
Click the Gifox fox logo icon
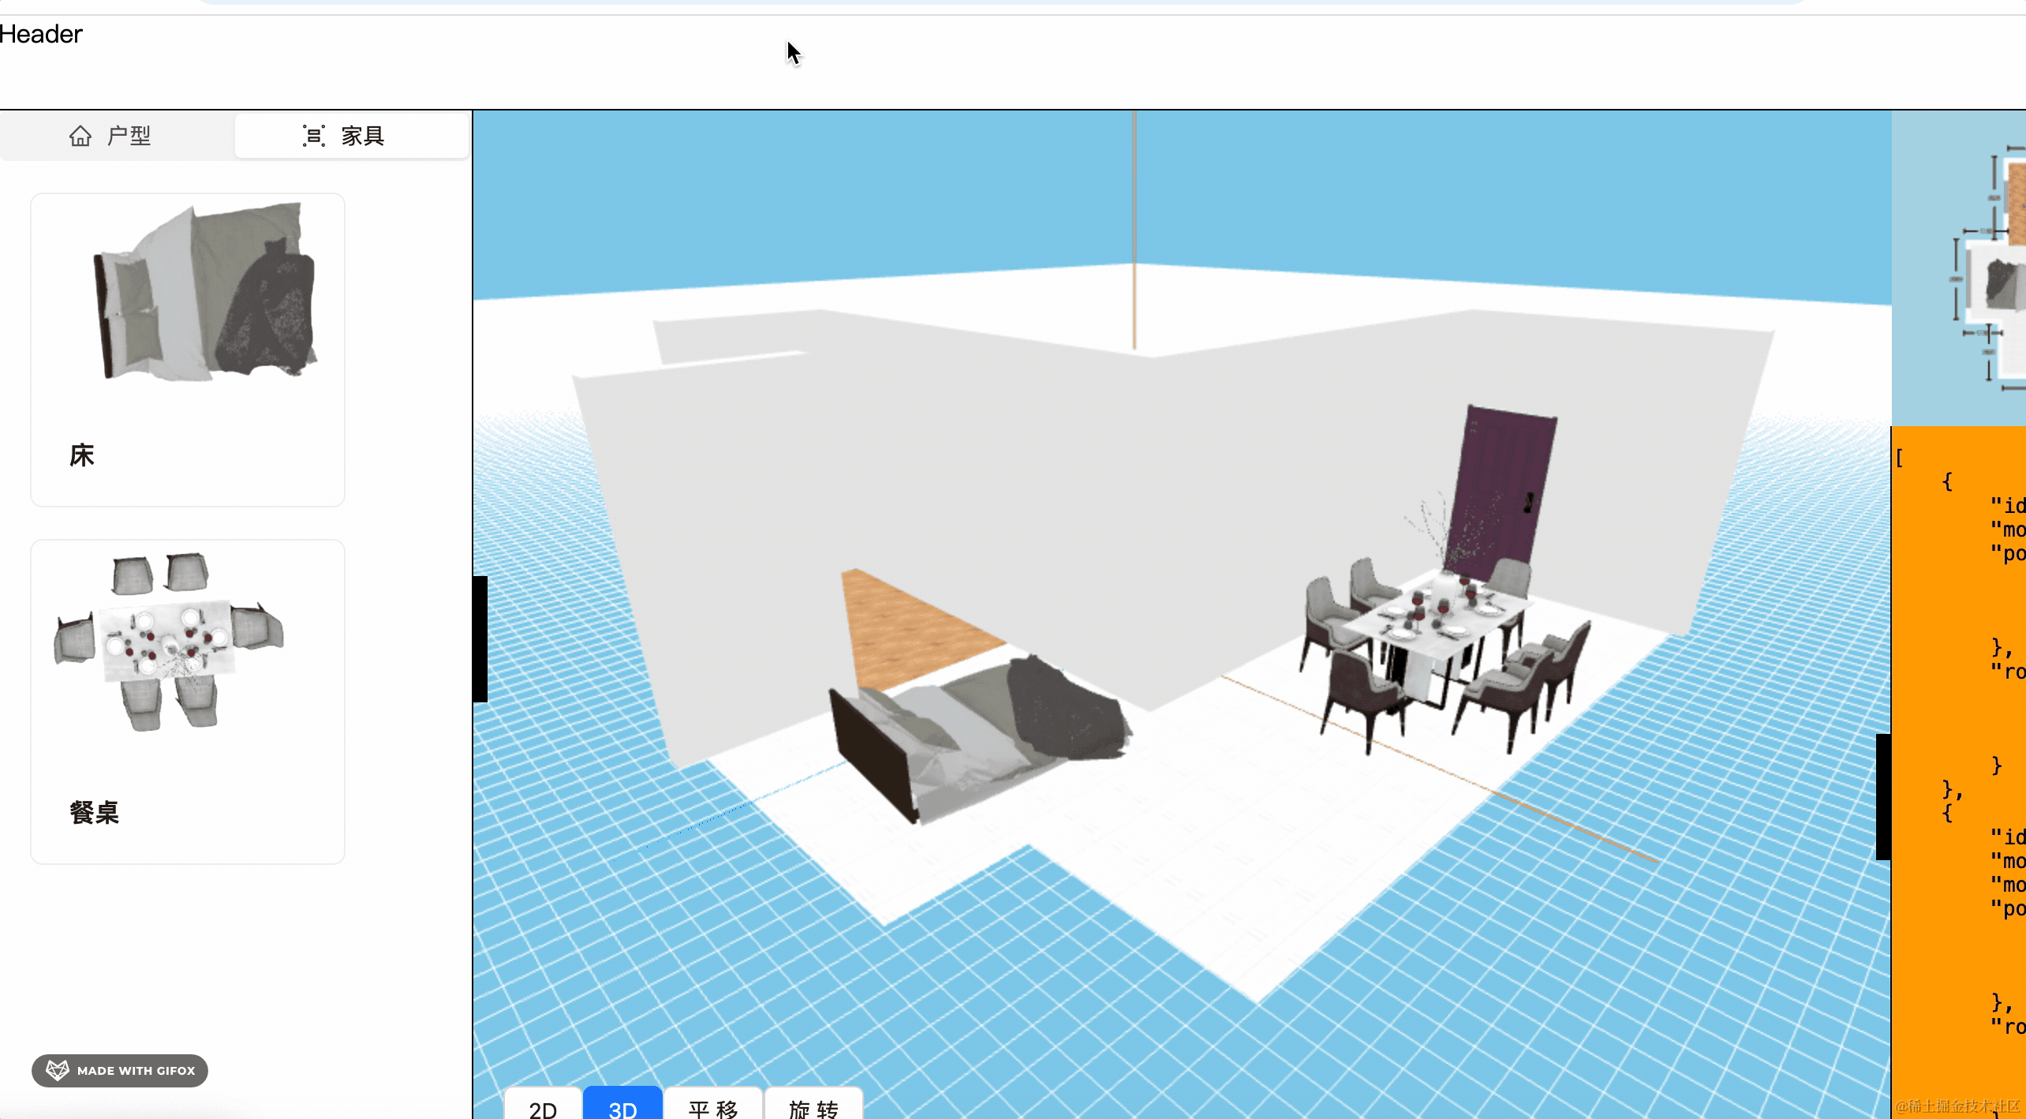(x=58, y=1070)
